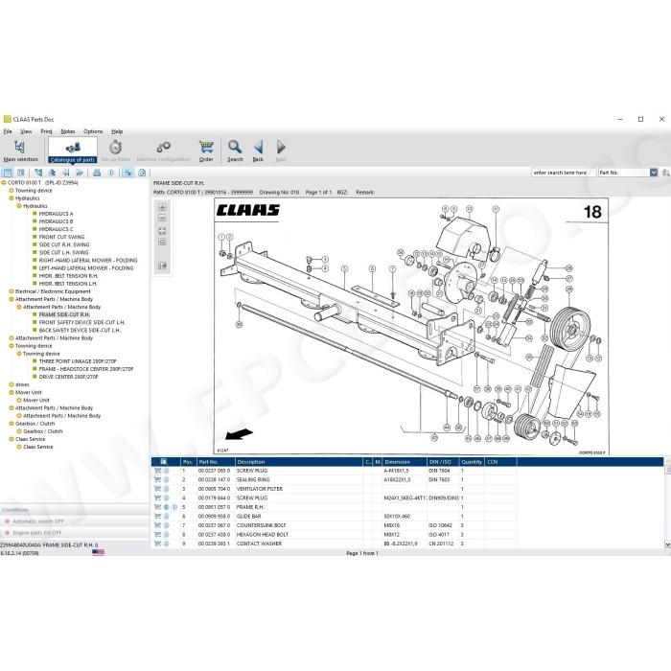The height and width of the screenshot is (671, 671).
Task: Sort table by Description column header
Action: [299, 462]
